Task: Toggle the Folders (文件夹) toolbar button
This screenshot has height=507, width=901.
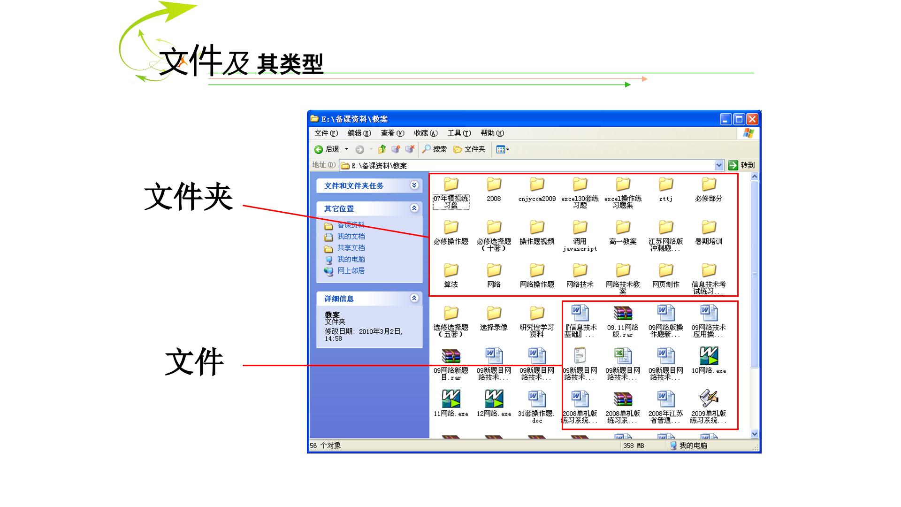Action: [x=469, y=149]
